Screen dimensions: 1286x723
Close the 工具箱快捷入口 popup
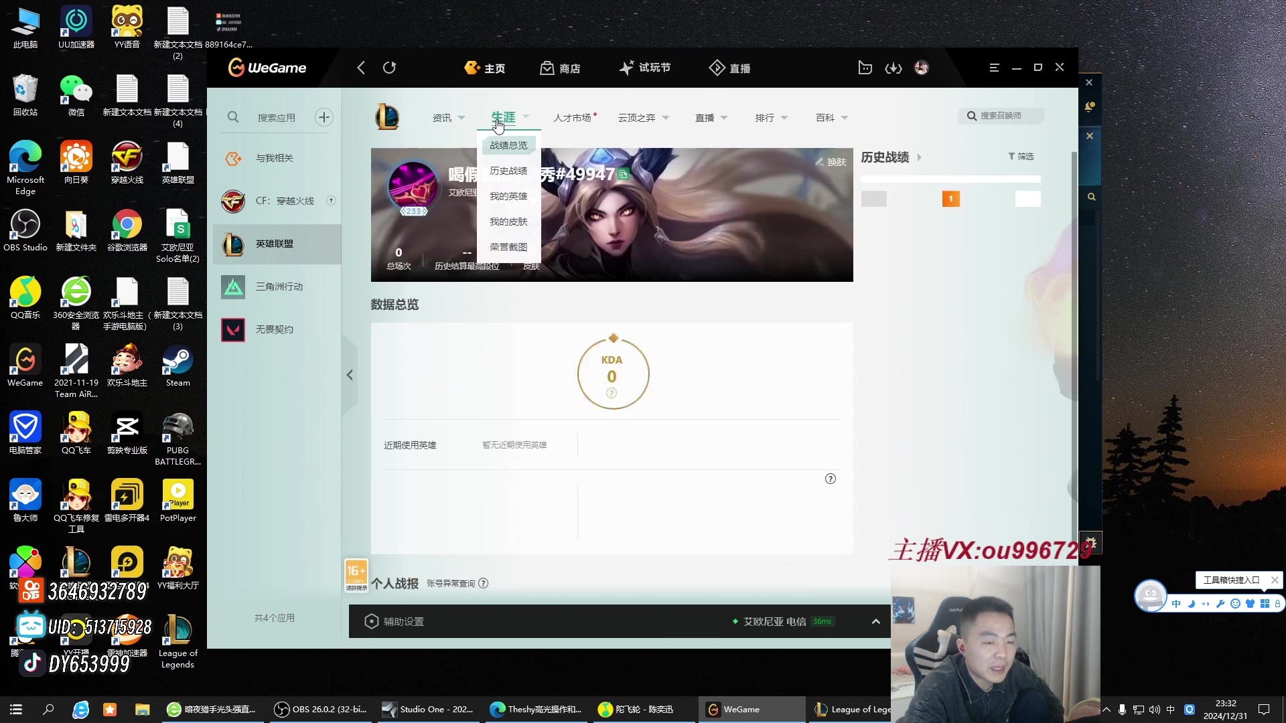[x=1275, y=580]
